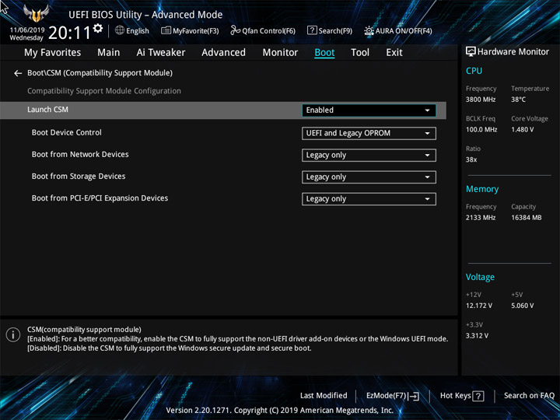
Task: Click the Search(F9) question mark icon
Action: tap(312, 30)
